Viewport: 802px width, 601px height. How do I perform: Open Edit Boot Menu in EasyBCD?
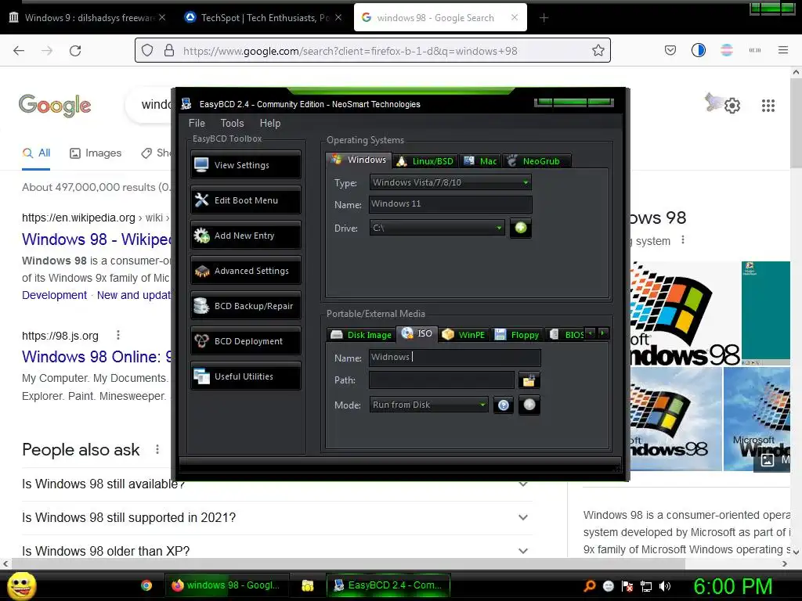[x=245, y=200]
